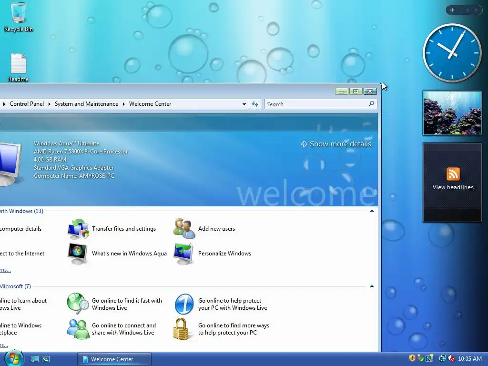Click the gold padlock protect PC icon
The height and width of the screenshot is (366, 488).
click(181, 329)
